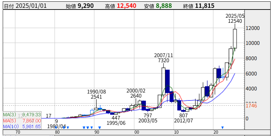
Task: Select the white candlestick peaking at 7320
Action: coord(164,81)
